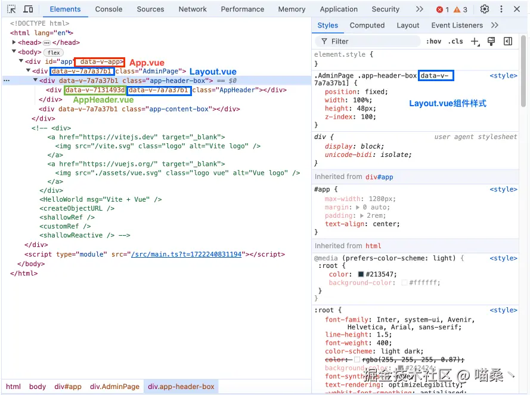Toggle the device toolbar icon
530x395 pixels.
coord(28,9)
